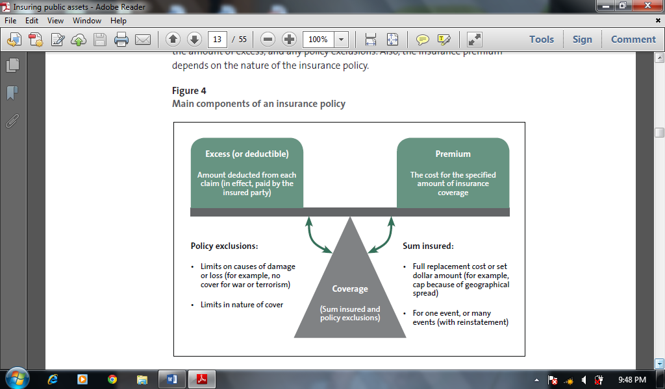Viewport: 665px width, 389px height.
Task: Zoom out with the minus button
Action: (x=268, y=39)
